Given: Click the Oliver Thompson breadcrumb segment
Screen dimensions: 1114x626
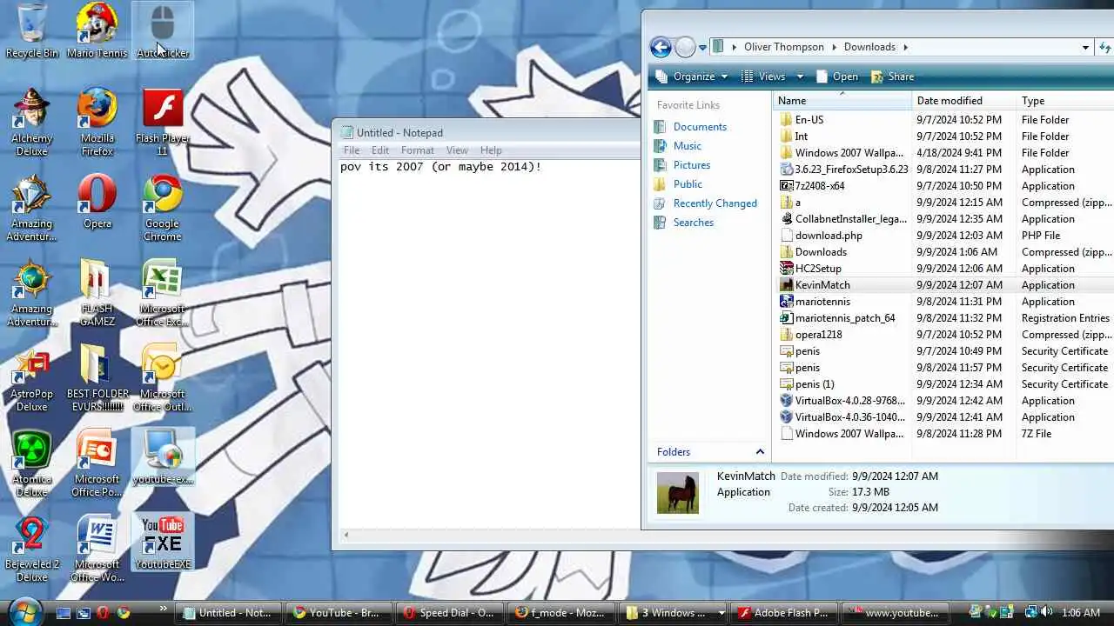Looking at the screenshot, I should [785, 48].
